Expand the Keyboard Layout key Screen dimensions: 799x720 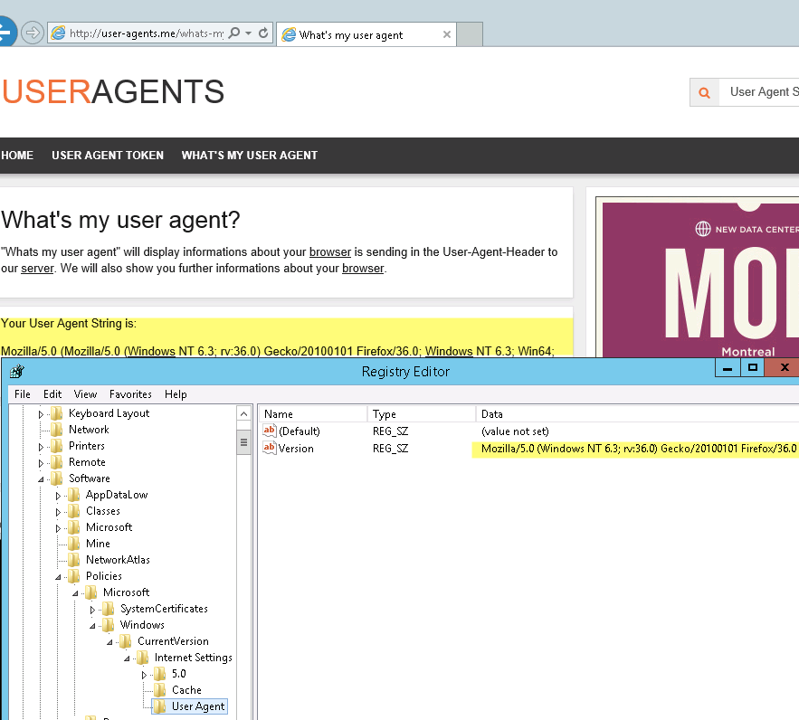point(42,414)
